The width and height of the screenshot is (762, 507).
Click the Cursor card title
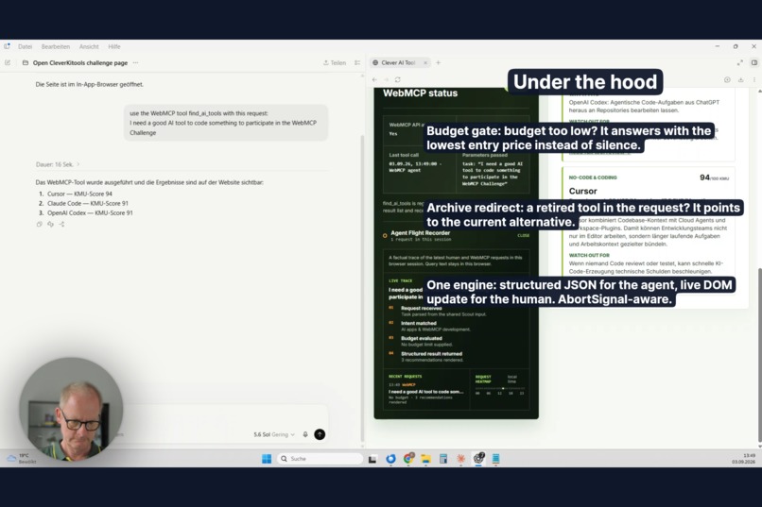click(582, 191)
